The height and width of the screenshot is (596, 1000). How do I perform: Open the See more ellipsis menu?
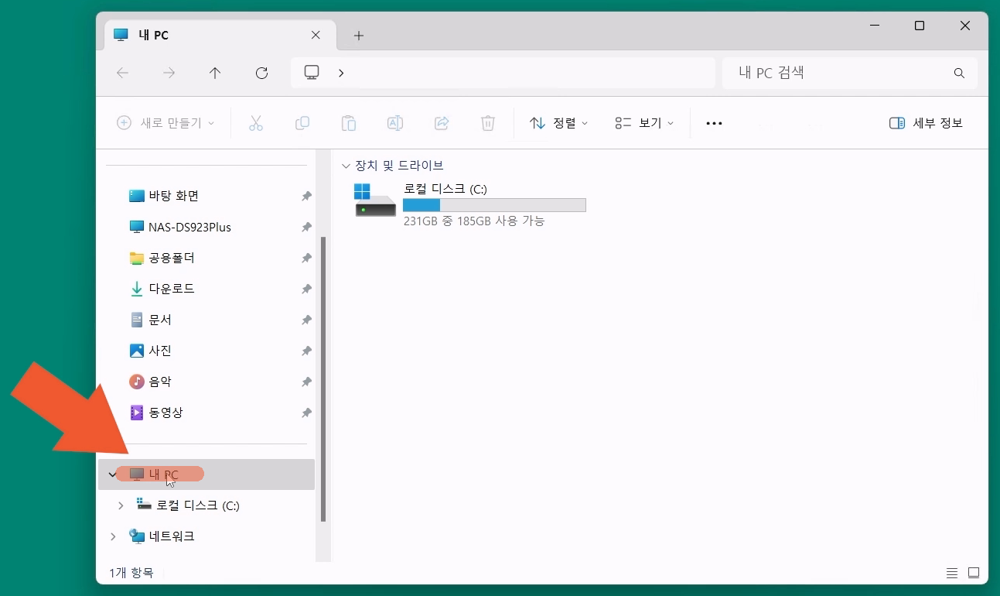click(x=714, y=123)
